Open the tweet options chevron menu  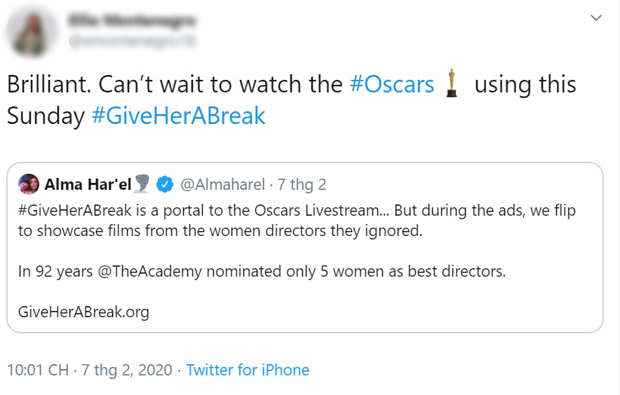pos(596,18)
